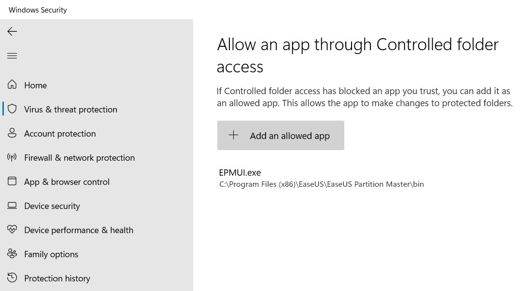This screenshot has height=291, width=522.
Task: Open Protection history from the sidebar
Action: click(x=57, y=278)
